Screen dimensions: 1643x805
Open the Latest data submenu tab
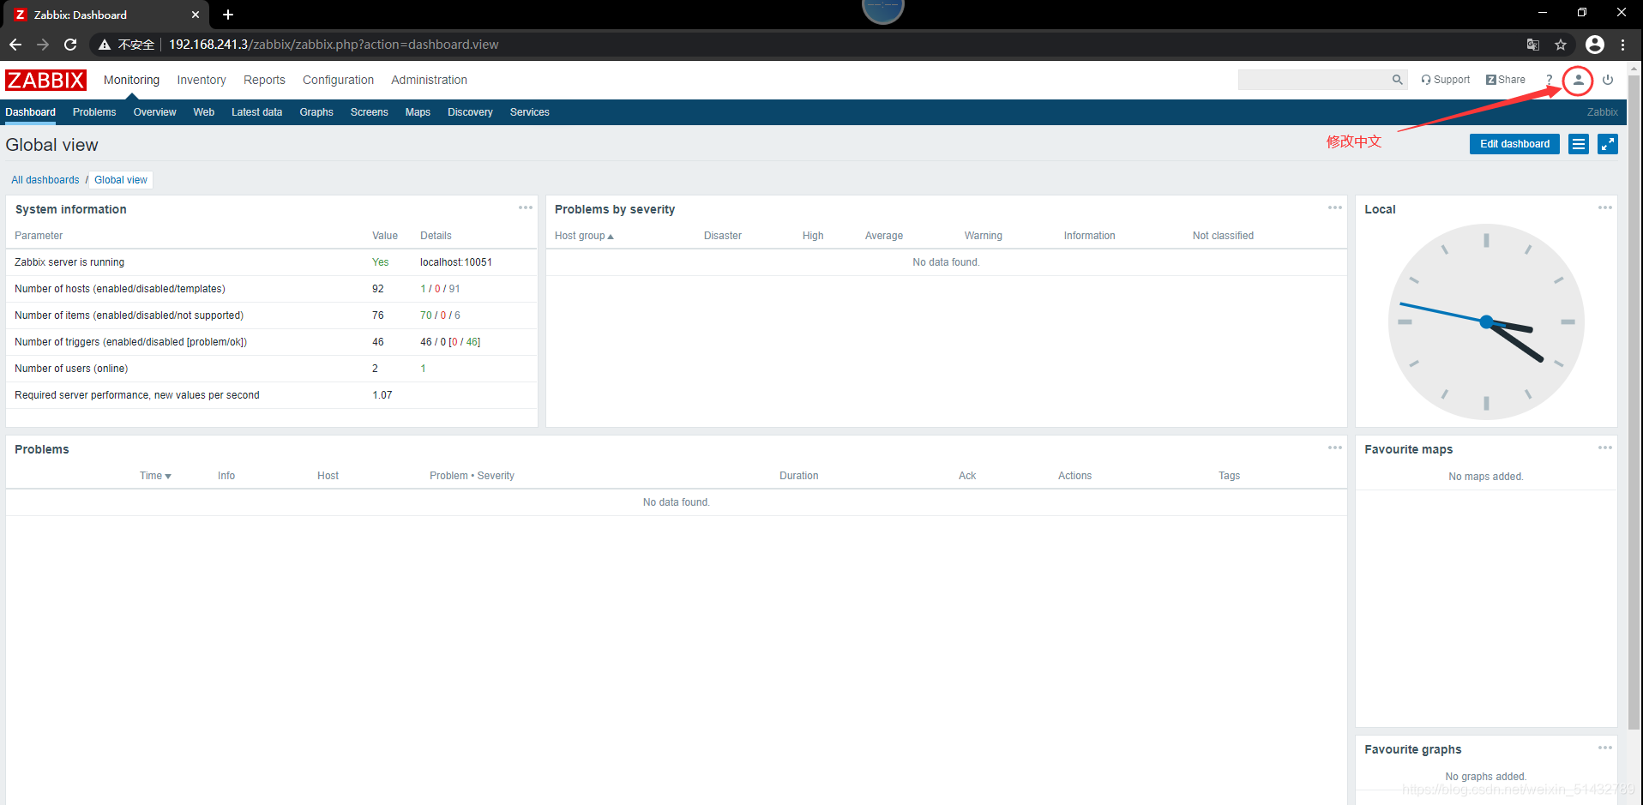pyautogui.click(x=256, y=112)
